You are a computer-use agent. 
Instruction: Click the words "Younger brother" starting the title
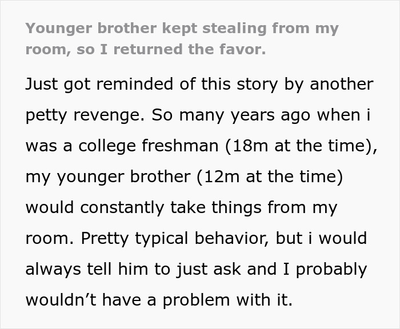pos(91,29)
